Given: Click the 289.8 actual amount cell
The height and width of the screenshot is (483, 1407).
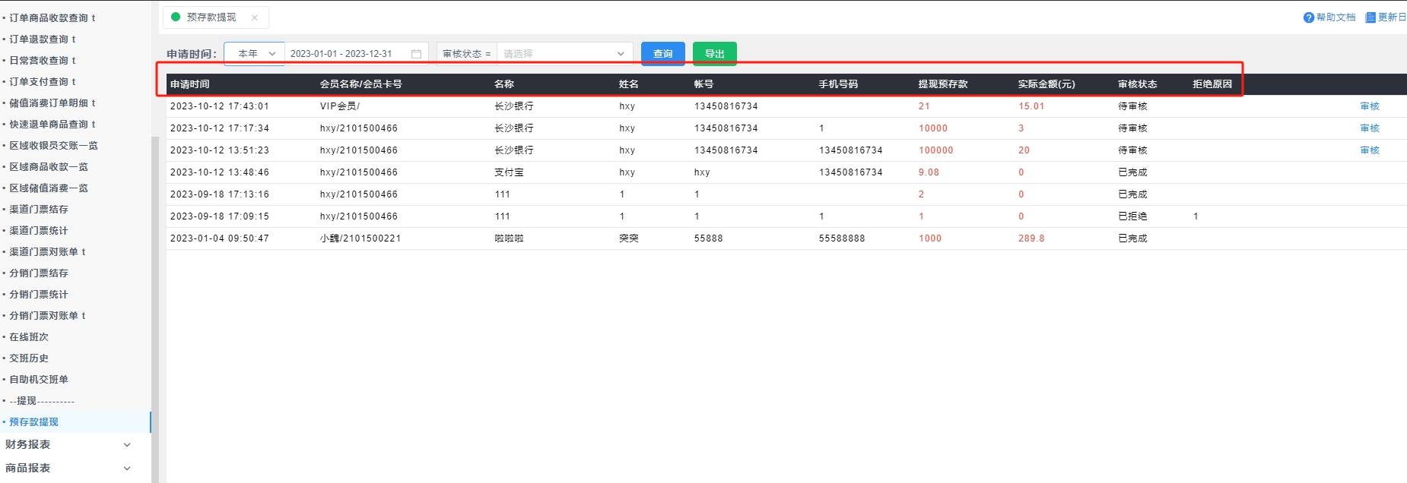Looking at the screenshot, I should [x=1031, y=238].
